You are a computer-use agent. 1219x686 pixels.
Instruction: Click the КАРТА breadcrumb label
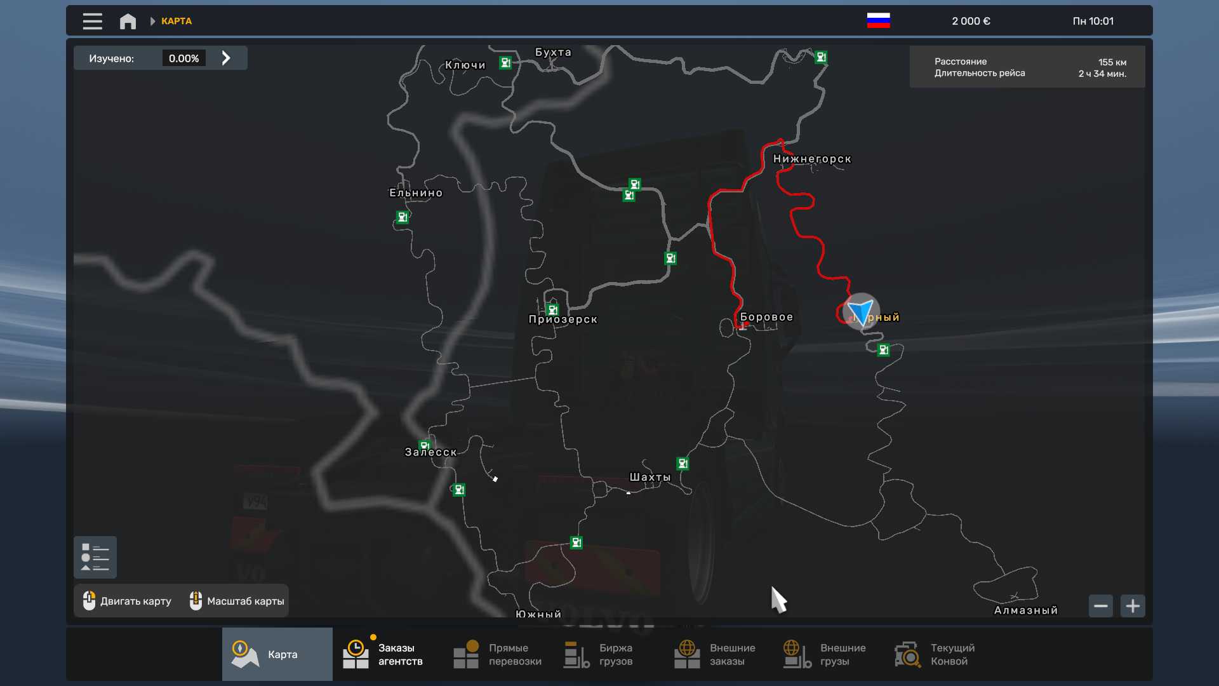click(x=176, y=21)
